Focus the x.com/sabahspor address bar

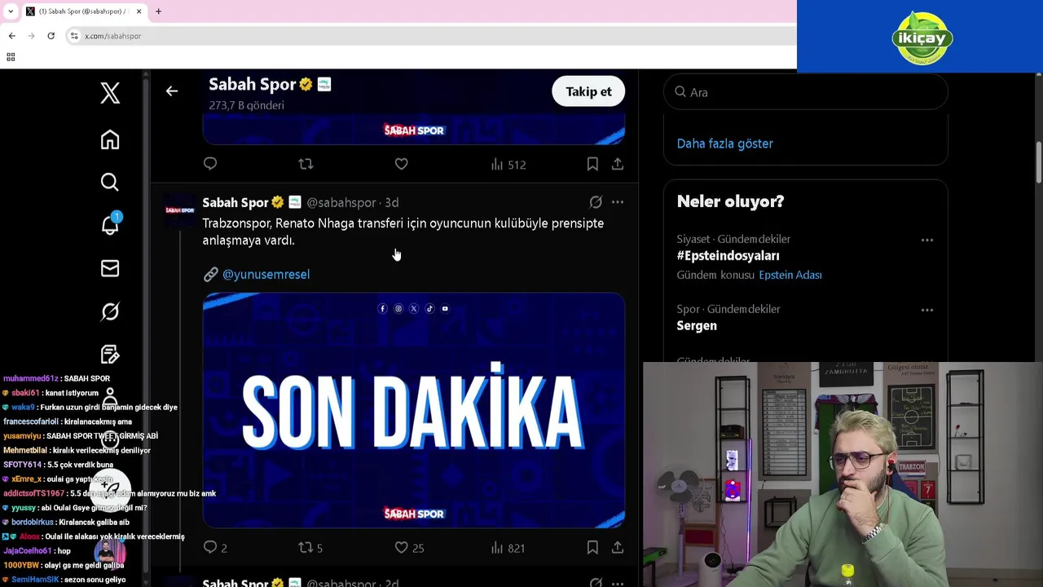pyautogui.click(x=432, y=36)
